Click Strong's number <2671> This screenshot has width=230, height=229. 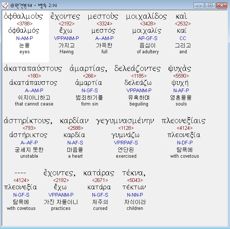point(100,180)
